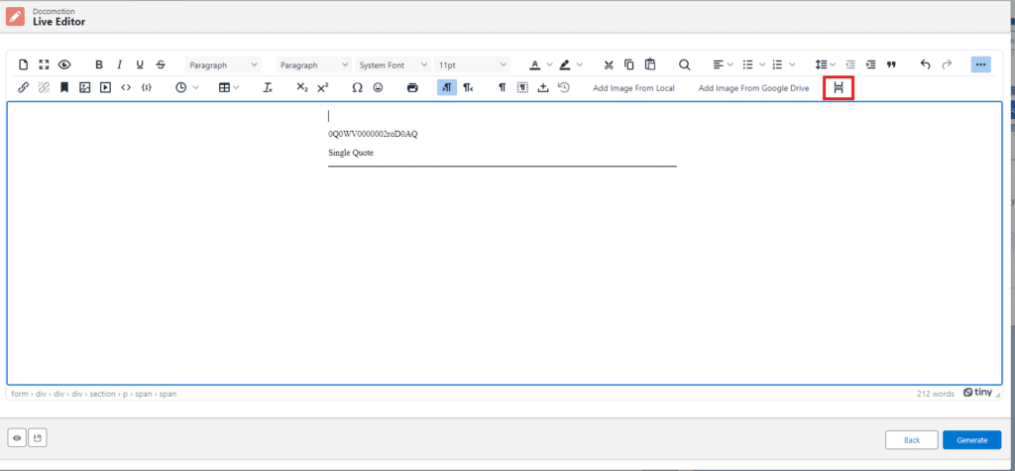Open the font size 11pt dropdown

[x=472, y=64]
